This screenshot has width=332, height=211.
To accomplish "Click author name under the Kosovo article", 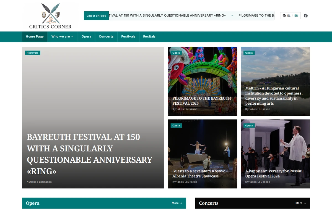I will 185,182.
